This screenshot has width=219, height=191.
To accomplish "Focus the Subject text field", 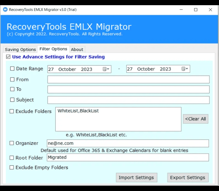I will (128, 100).
